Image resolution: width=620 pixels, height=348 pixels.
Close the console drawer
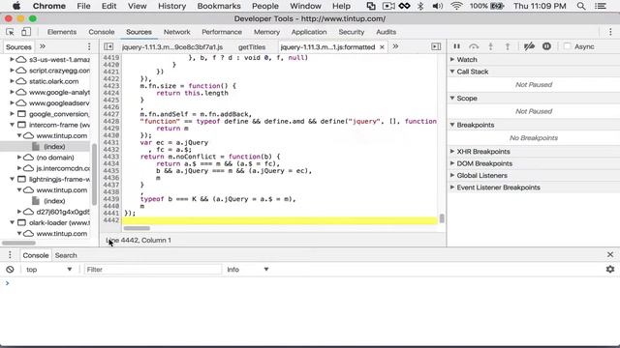click(610, 255)
